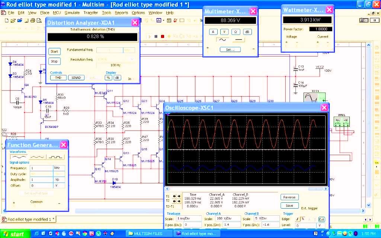The height and width of the screenshot is (238, 381).
Task: Move oscilloscope cursor T1 right
Action: [179, 196]
